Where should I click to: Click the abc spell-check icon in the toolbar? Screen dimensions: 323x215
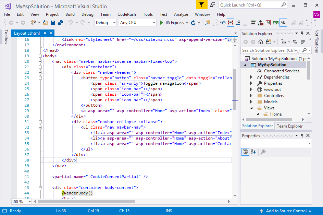tap(276, 22)
